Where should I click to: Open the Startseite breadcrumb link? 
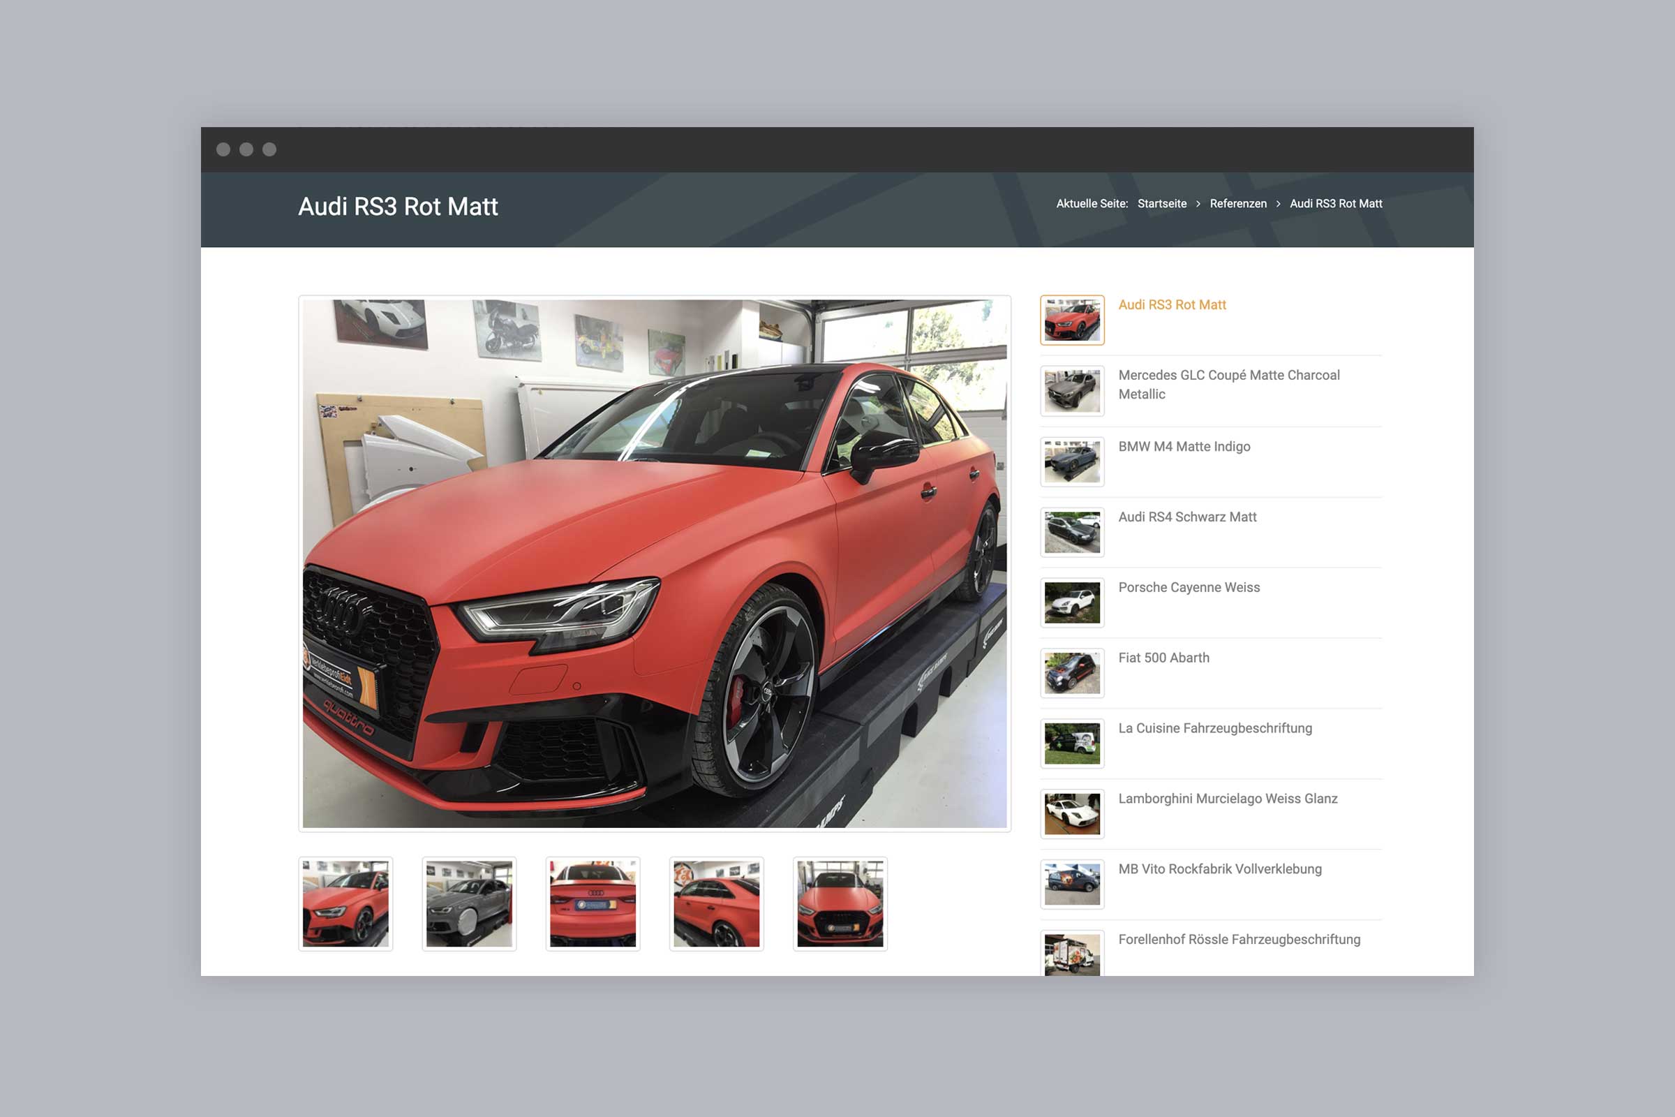tap(1161, 204)
